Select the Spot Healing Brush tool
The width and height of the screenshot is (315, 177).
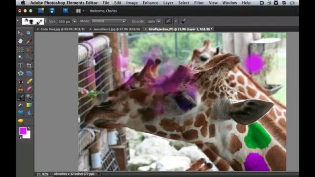pos(29,82)
